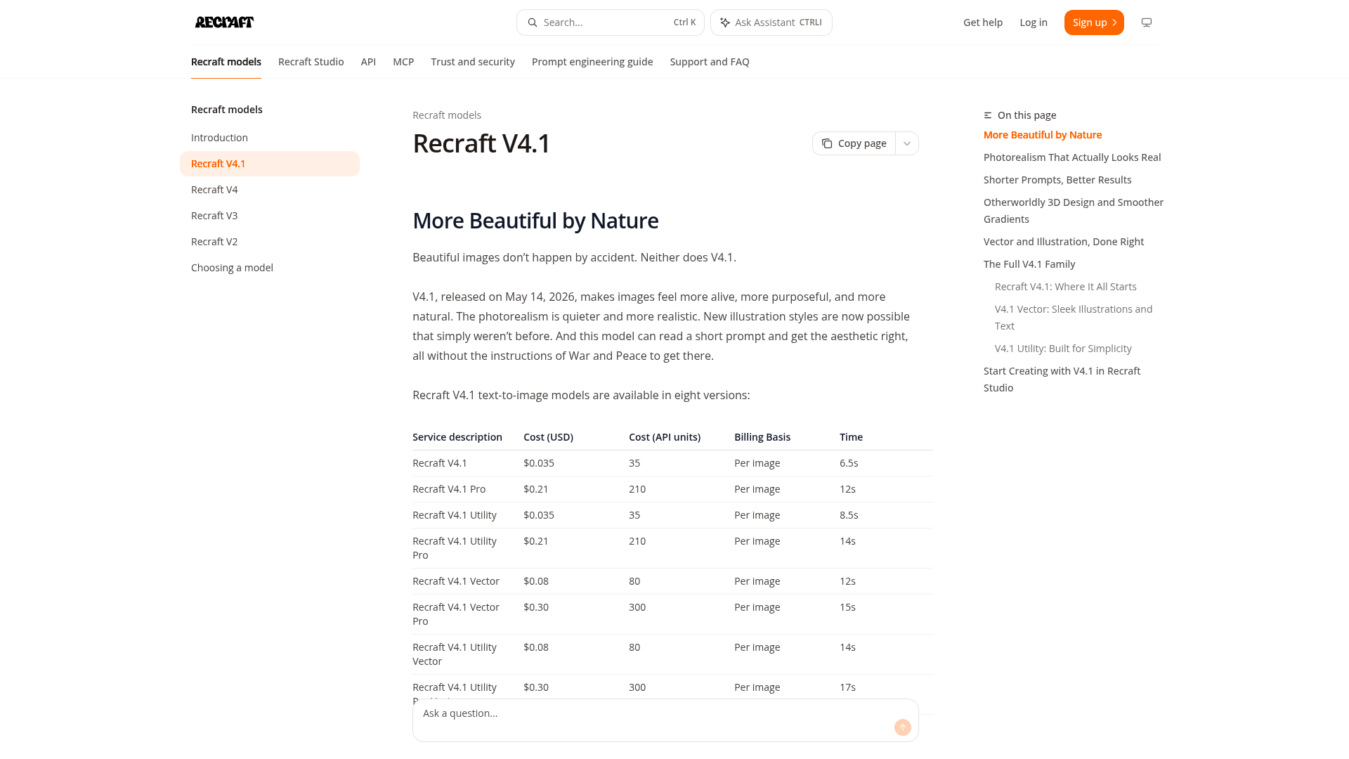
Task: Jump to Otherworldly 3D Design and Smoother Gradients
Action: click(1074, 211)
